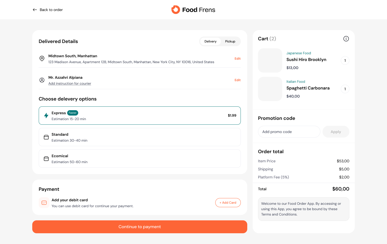The height and width of the screenshot is (244, 387).
Task: Click the debit card icon
Action: tap(44, 203)
